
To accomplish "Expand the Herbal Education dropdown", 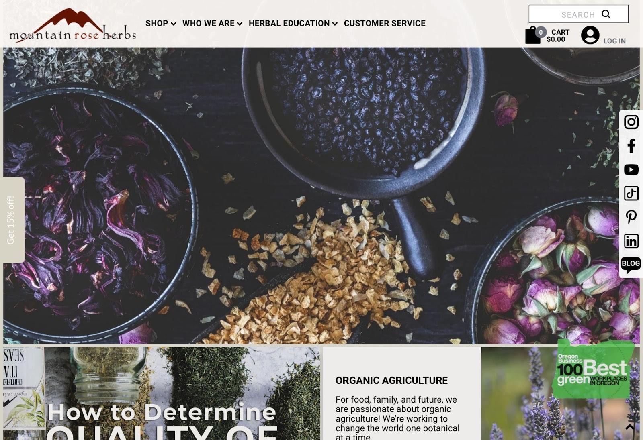I will point(293,23).
